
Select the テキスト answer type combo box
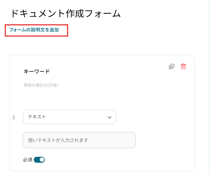(x=69, y=117)
